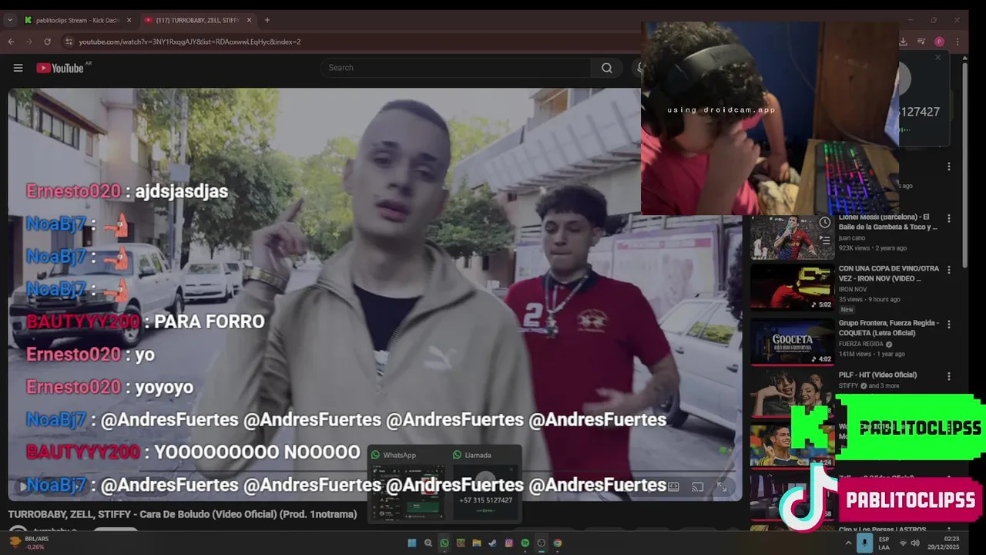Close the TURROBABY YouTube tab
The image size is (986, 555).
click(x=249, y=20)
